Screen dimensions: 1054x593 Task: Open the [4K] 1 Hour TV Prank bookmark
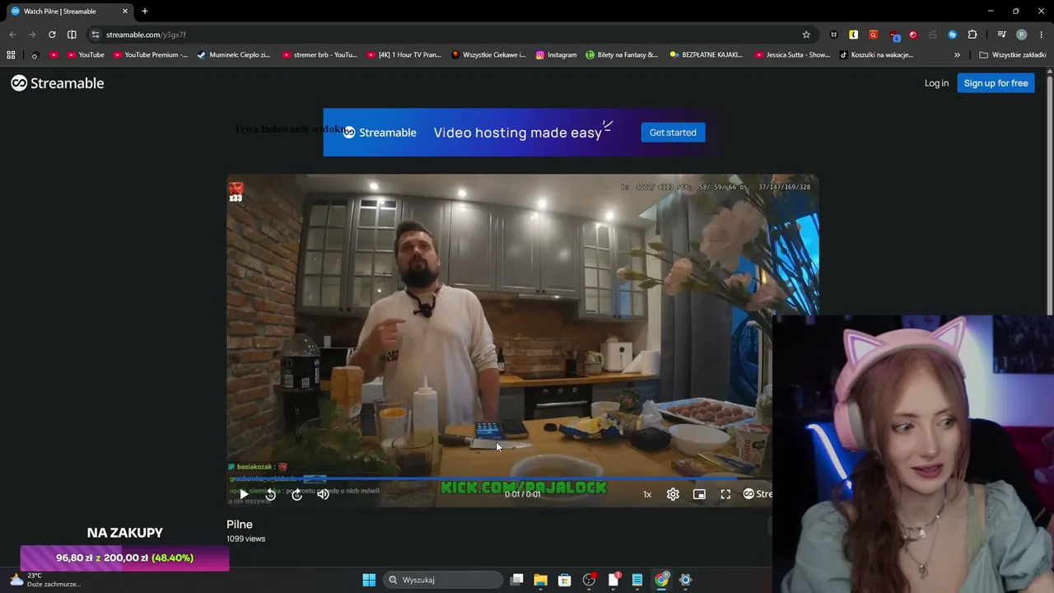click(404, 55)
